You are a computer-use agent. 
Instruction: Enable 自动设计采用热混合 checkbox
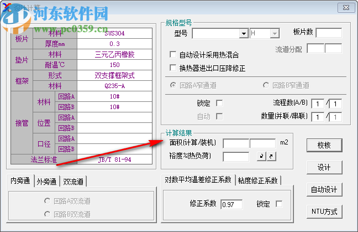coord(173,55)
